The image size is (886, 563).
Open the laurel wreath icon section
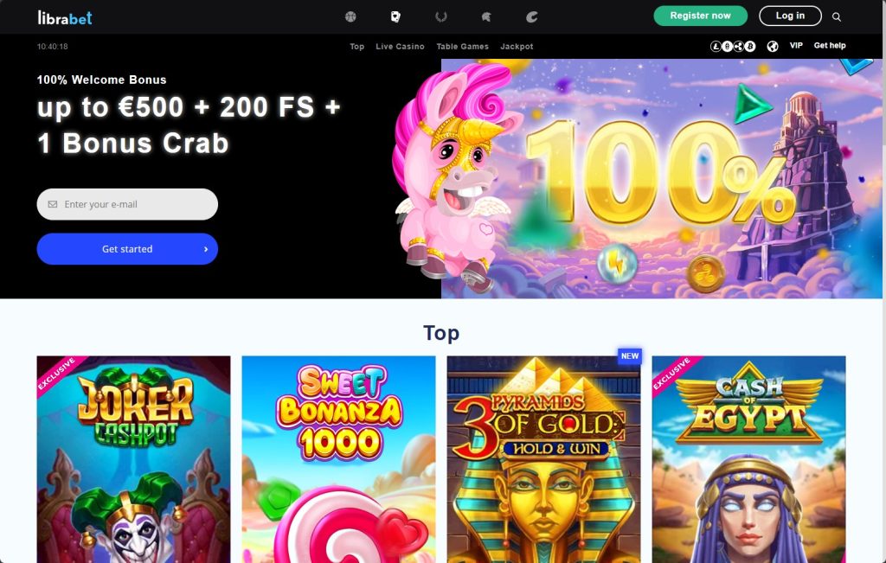[441, 17]
